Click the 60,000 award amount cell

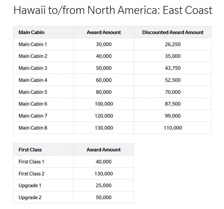coord(104,80)
